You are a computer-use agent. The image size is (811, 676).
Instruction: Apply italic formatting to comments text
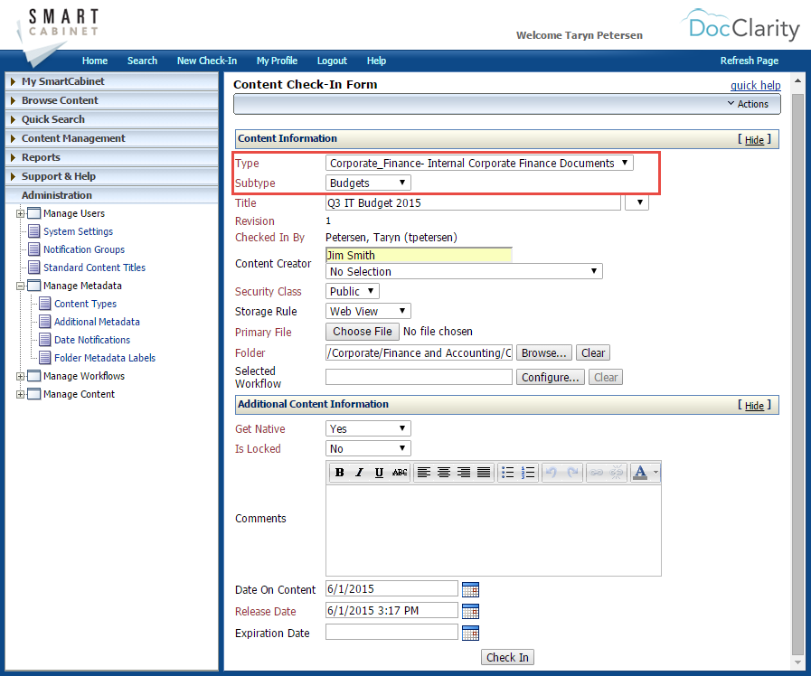tap(358, 472)
